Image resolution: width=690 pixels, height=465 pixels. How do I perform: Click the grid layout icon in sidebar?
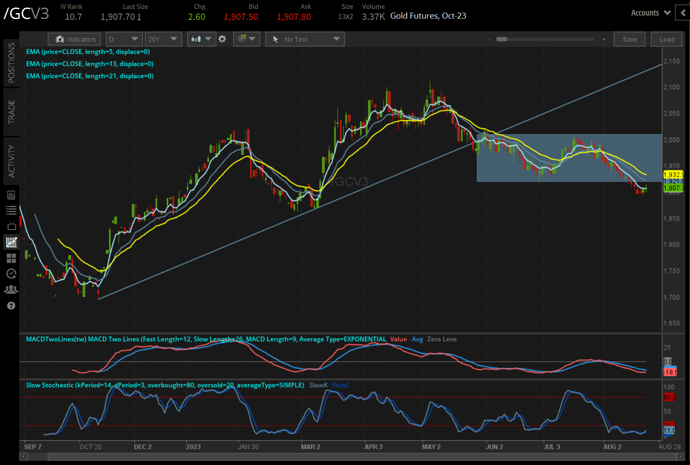11,258
